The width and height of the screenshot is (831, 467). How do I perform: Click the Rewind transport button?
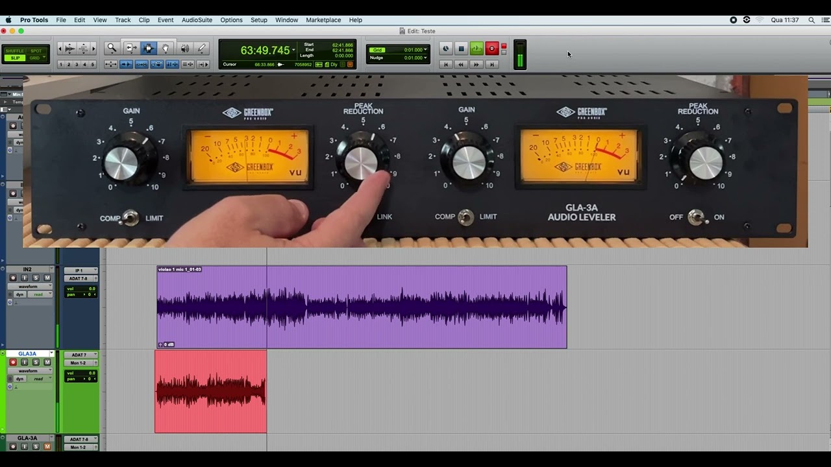[x=461, y=64]
